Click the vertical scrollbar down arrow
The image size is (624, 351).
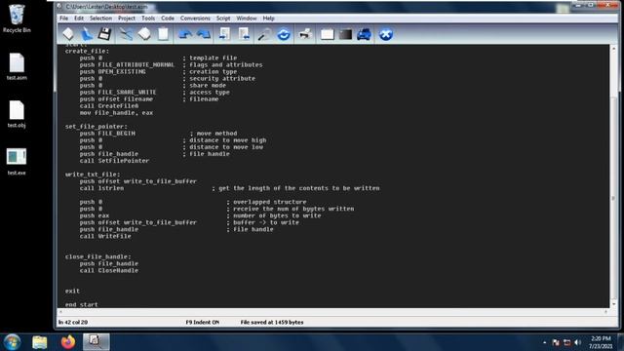613,304
